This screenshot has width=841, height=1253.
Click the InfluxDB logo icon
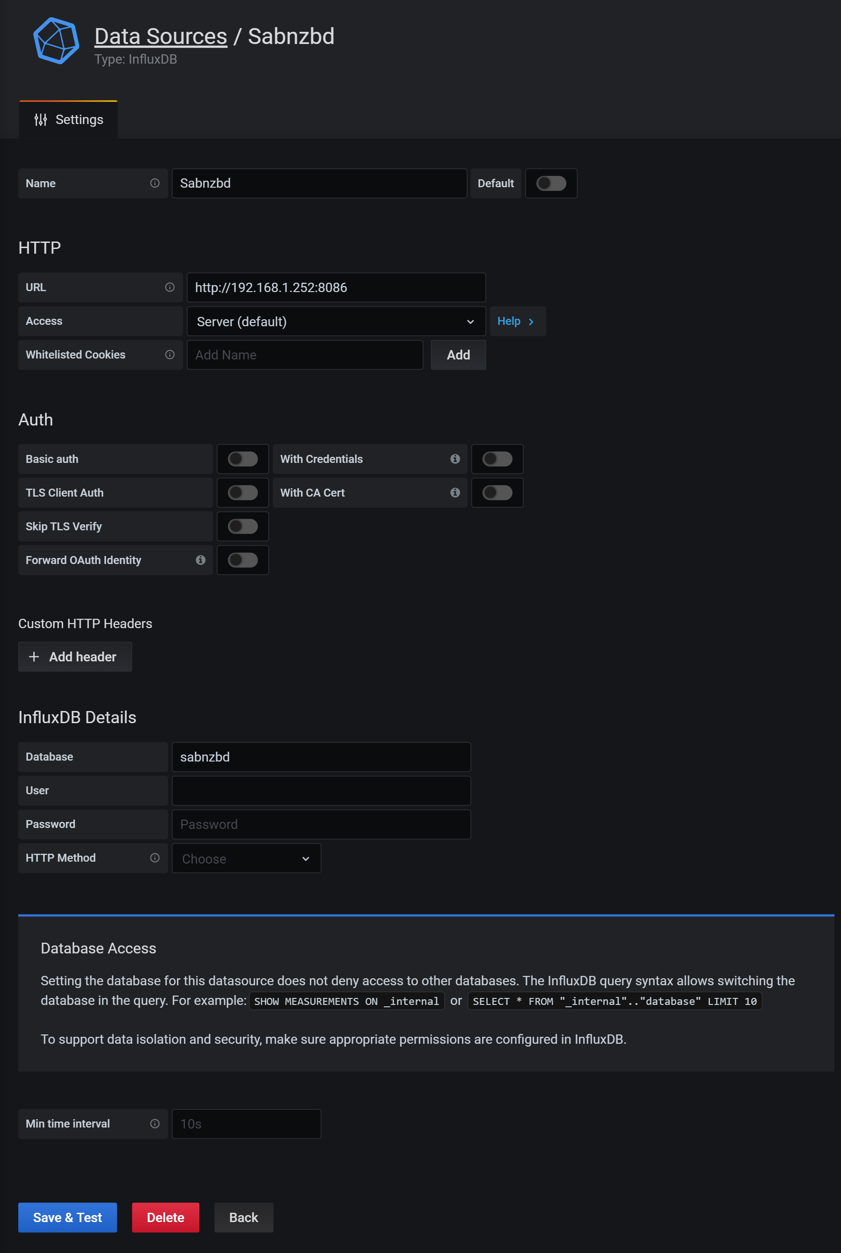[x=56, y=41]
